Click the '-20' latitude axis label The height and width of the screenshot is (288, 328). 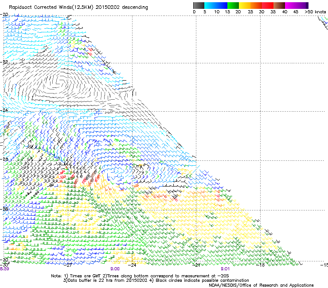[4, 15]
